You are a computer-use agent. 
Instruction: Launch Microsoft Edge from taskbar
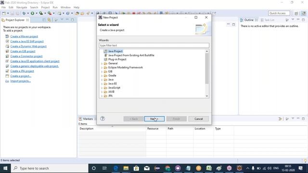tap(116, 168)
